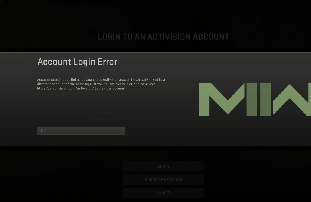Click the left dark bar of the II logo
Viewport: 311px width, 202px height.
click(252, 99)
